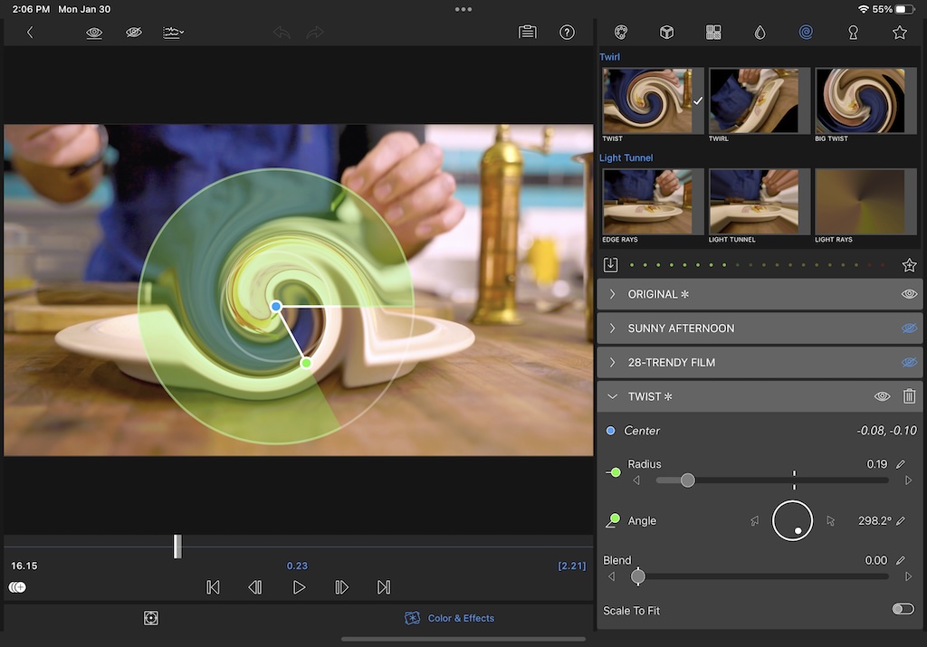Click the save preset download icon
This screenshot has height=647, width=927.
click(x=611, y=265)
